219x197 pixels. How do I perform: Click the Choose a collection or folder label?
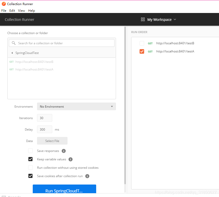click(x=28, y=33)
